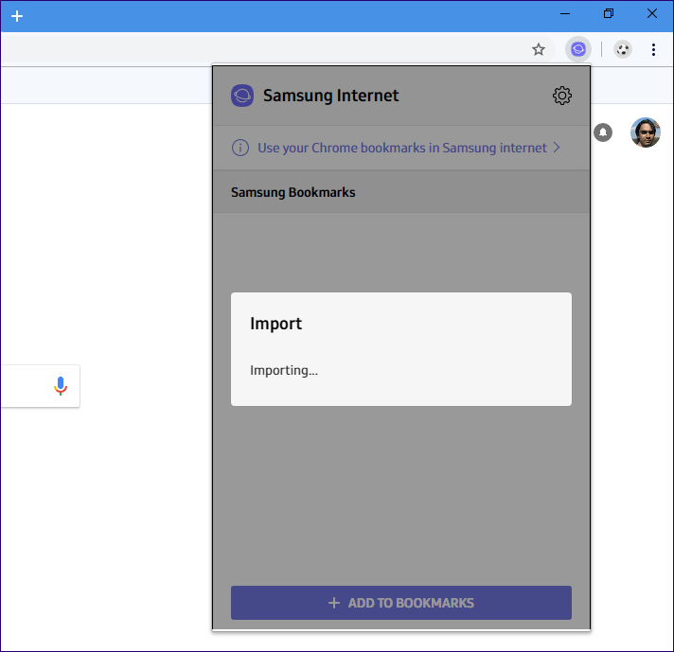
Task: Close the Chrome window
Action: (x=651, y=14)
